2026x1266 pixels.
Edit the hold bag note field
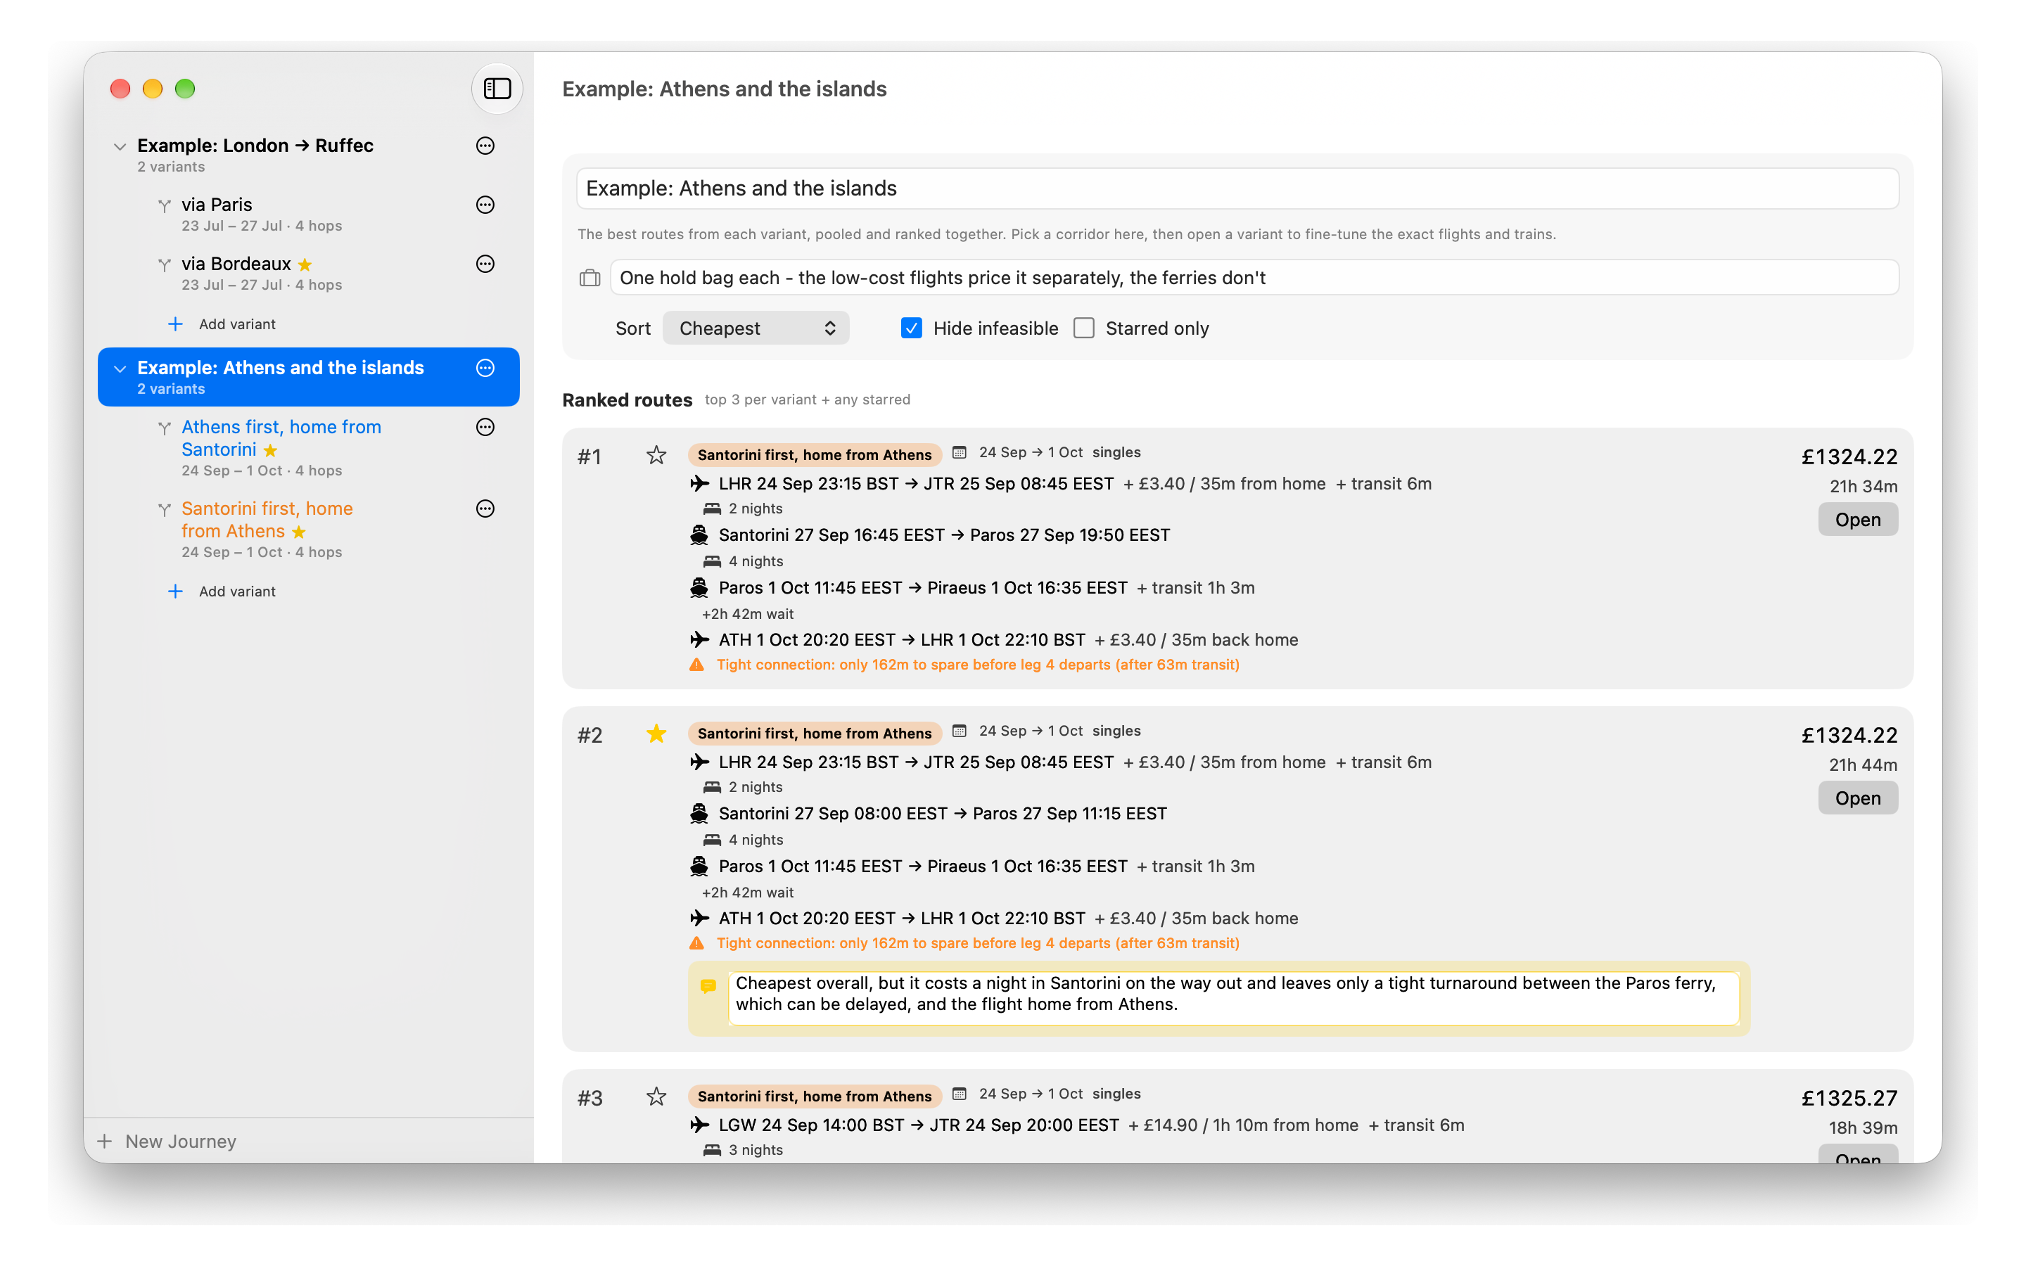(x=1254, y=278)
